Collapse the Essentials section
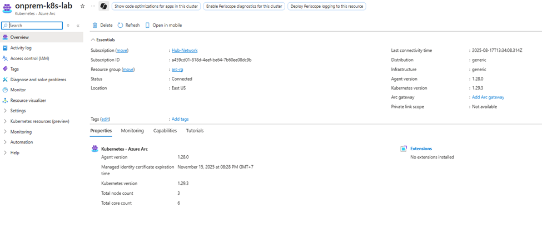Viewport: 542px width, 232px height. tap(103, 40)
